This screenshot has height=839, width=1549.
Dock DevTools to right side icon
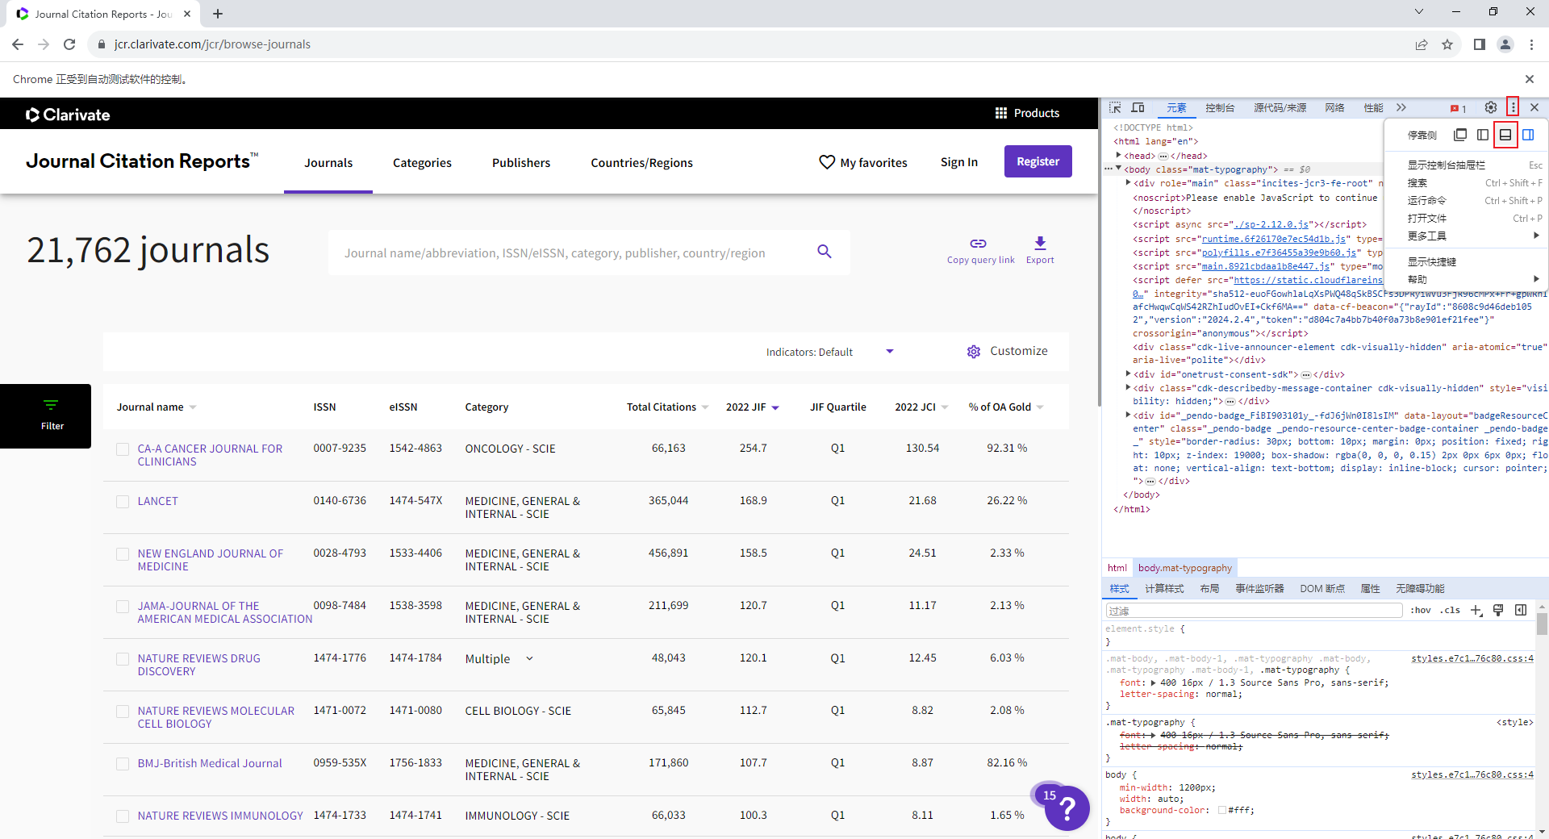coord(1528,135)
